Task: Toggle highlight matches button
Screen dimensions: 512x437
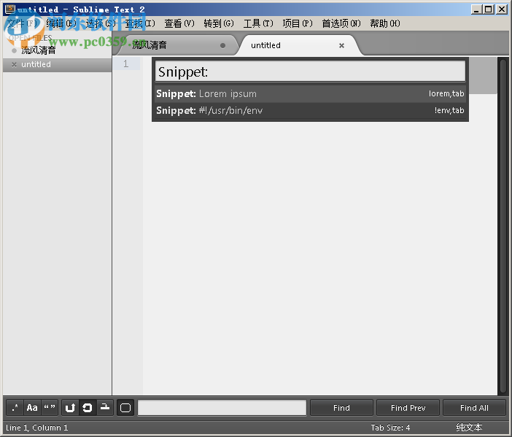Action: (x=125, y=408)
